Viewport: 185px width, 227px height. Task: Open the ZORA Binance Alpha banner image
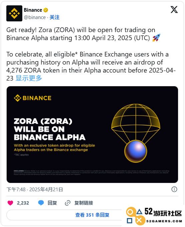point(92,134)
